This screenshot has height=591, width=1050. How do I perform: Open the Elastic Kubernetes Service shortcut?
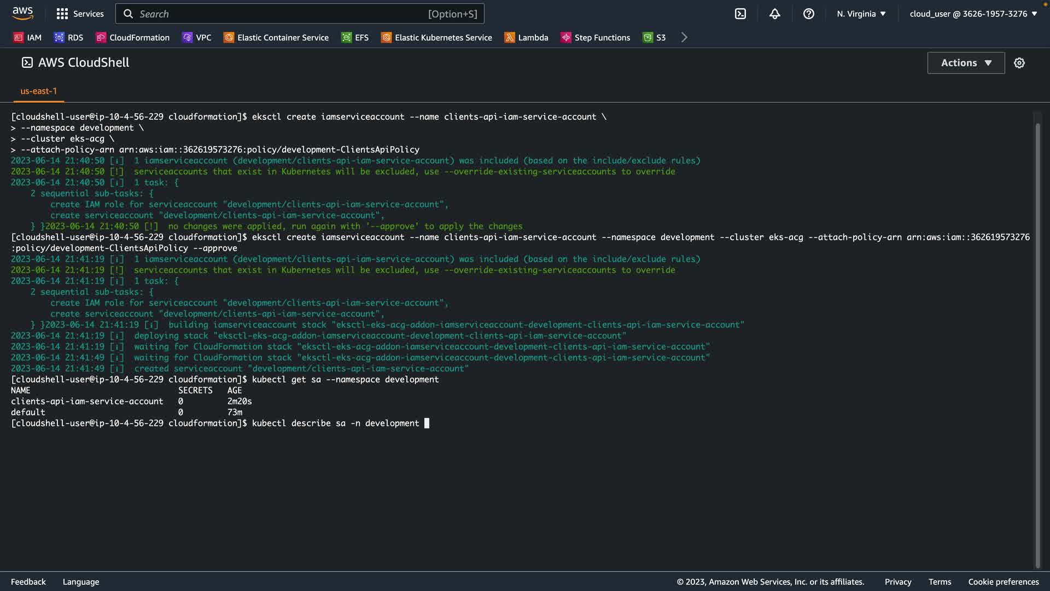pos(436,37)
